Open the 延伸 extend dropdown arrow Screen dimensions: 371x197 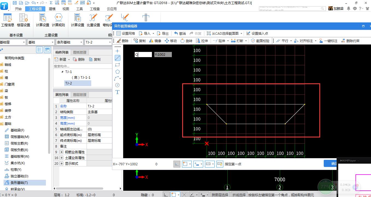pyautogui.click(x=228, y=41)
